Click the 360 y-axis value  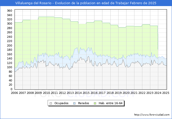point(10,11)
